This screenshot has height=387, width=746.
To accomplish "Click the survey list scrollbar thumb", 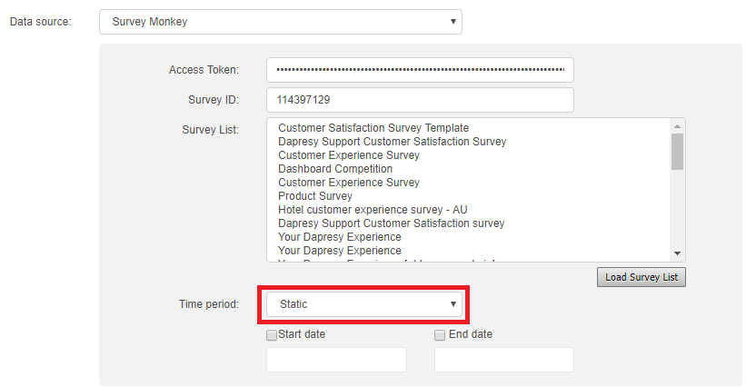I will point(678,152).
